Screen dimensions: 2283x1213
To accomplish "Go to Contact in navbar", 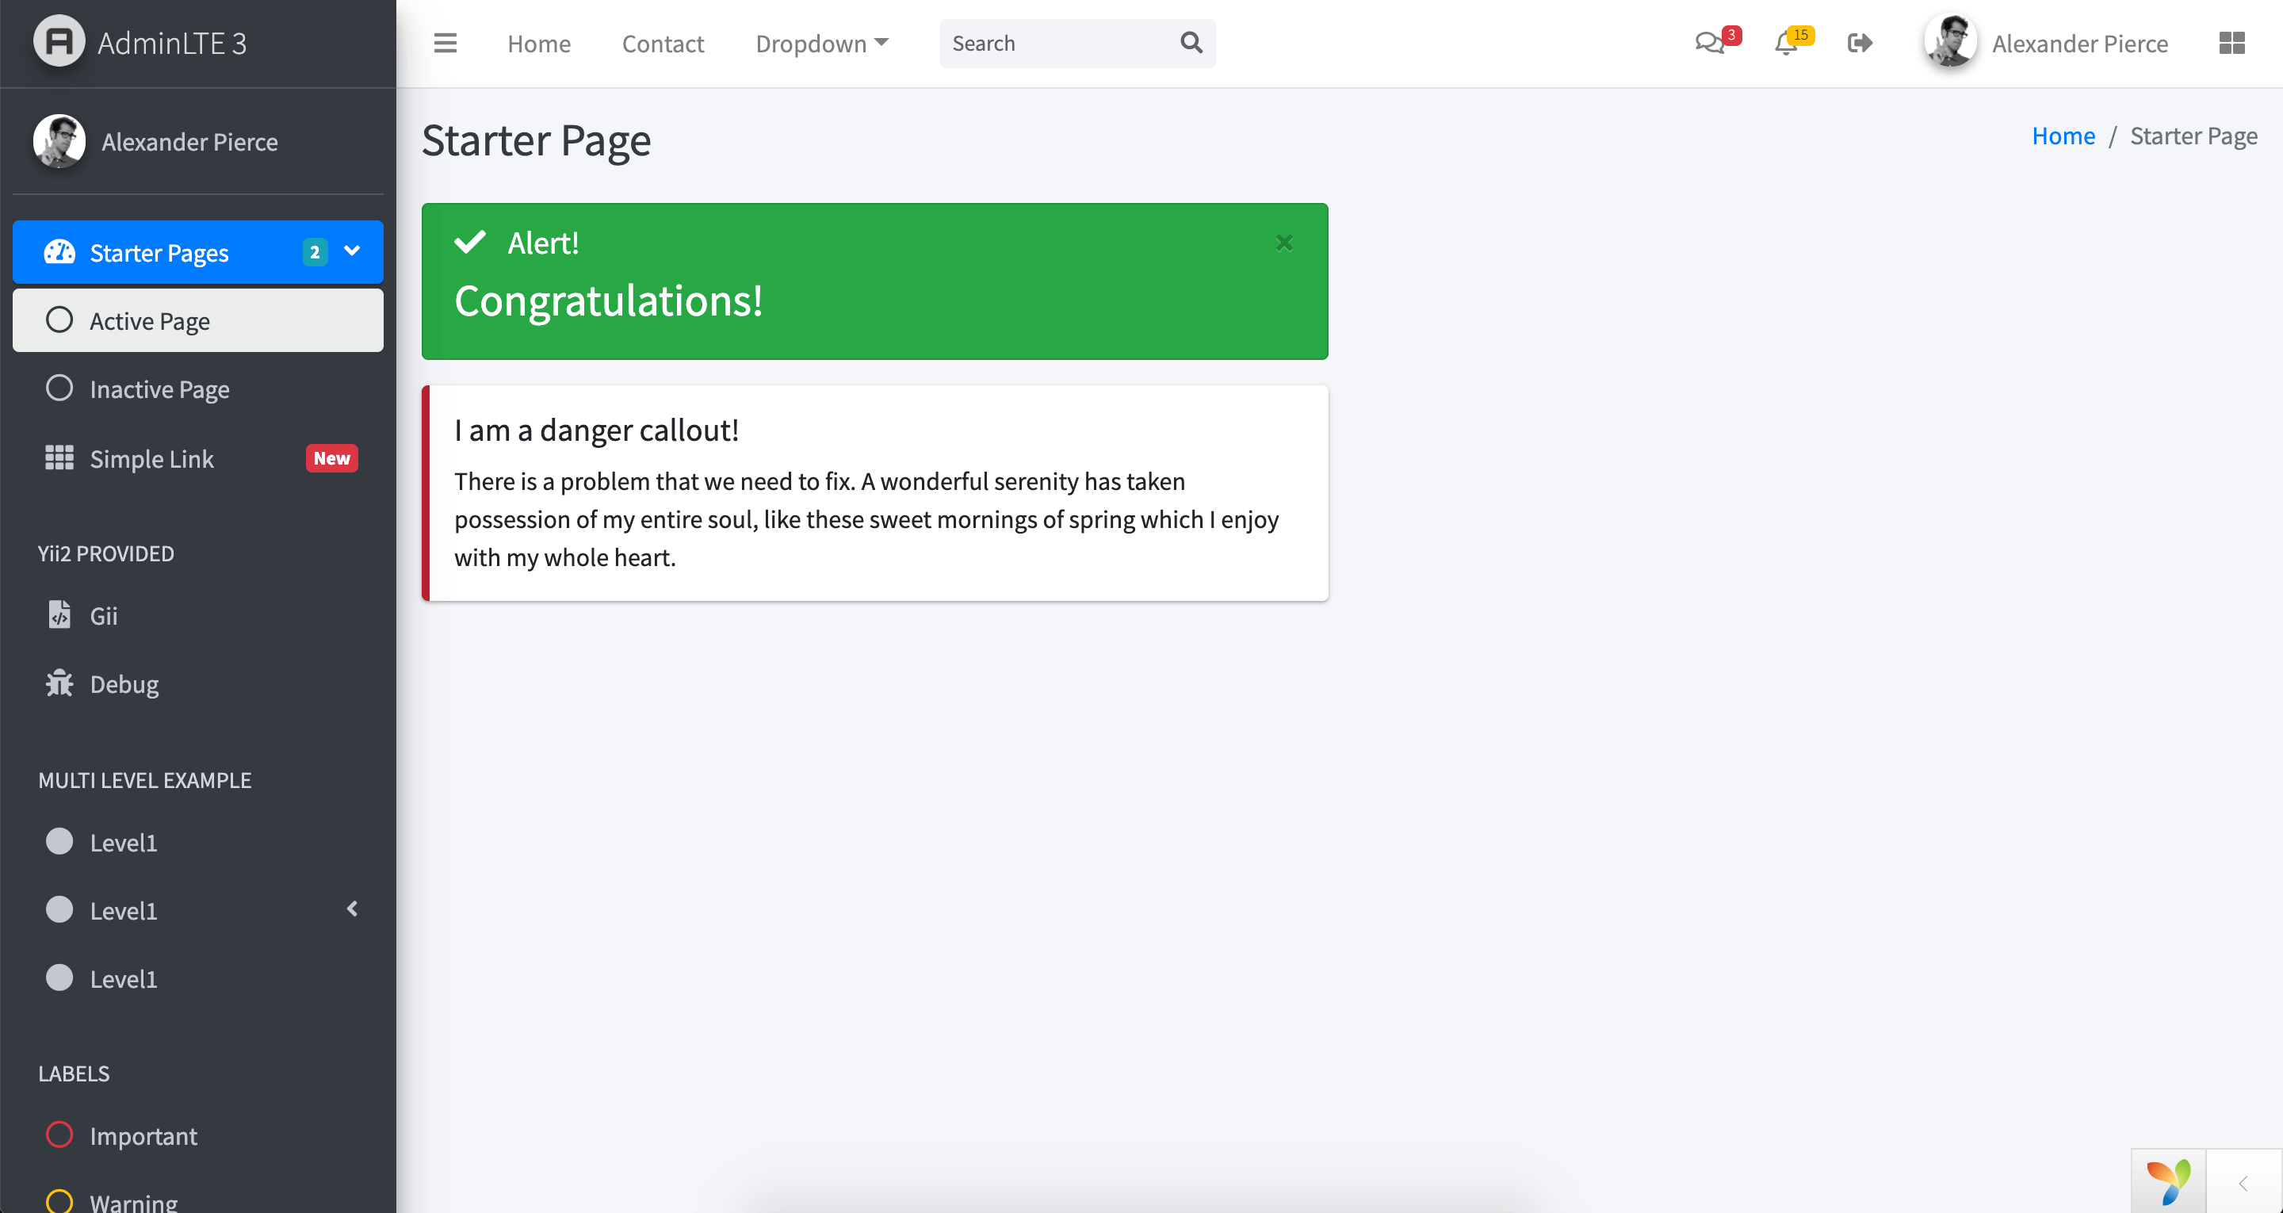I will (663, 43).
